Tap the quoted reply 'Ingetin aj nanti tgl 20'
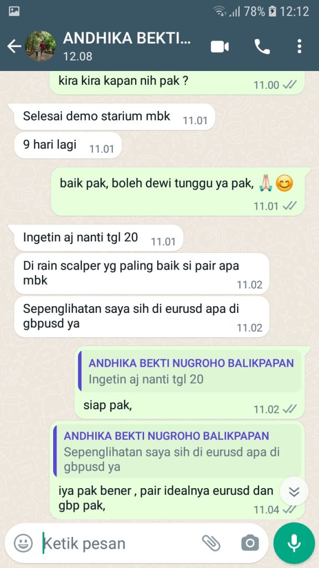This screenshot has height=568, width=319. 190,371
